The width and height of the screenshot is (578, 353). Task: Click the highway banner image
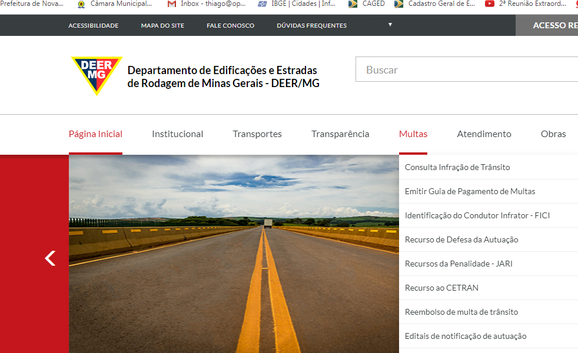tap(234, 254)
